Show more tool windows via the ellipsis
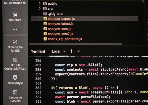 click(x=15, y=29)
